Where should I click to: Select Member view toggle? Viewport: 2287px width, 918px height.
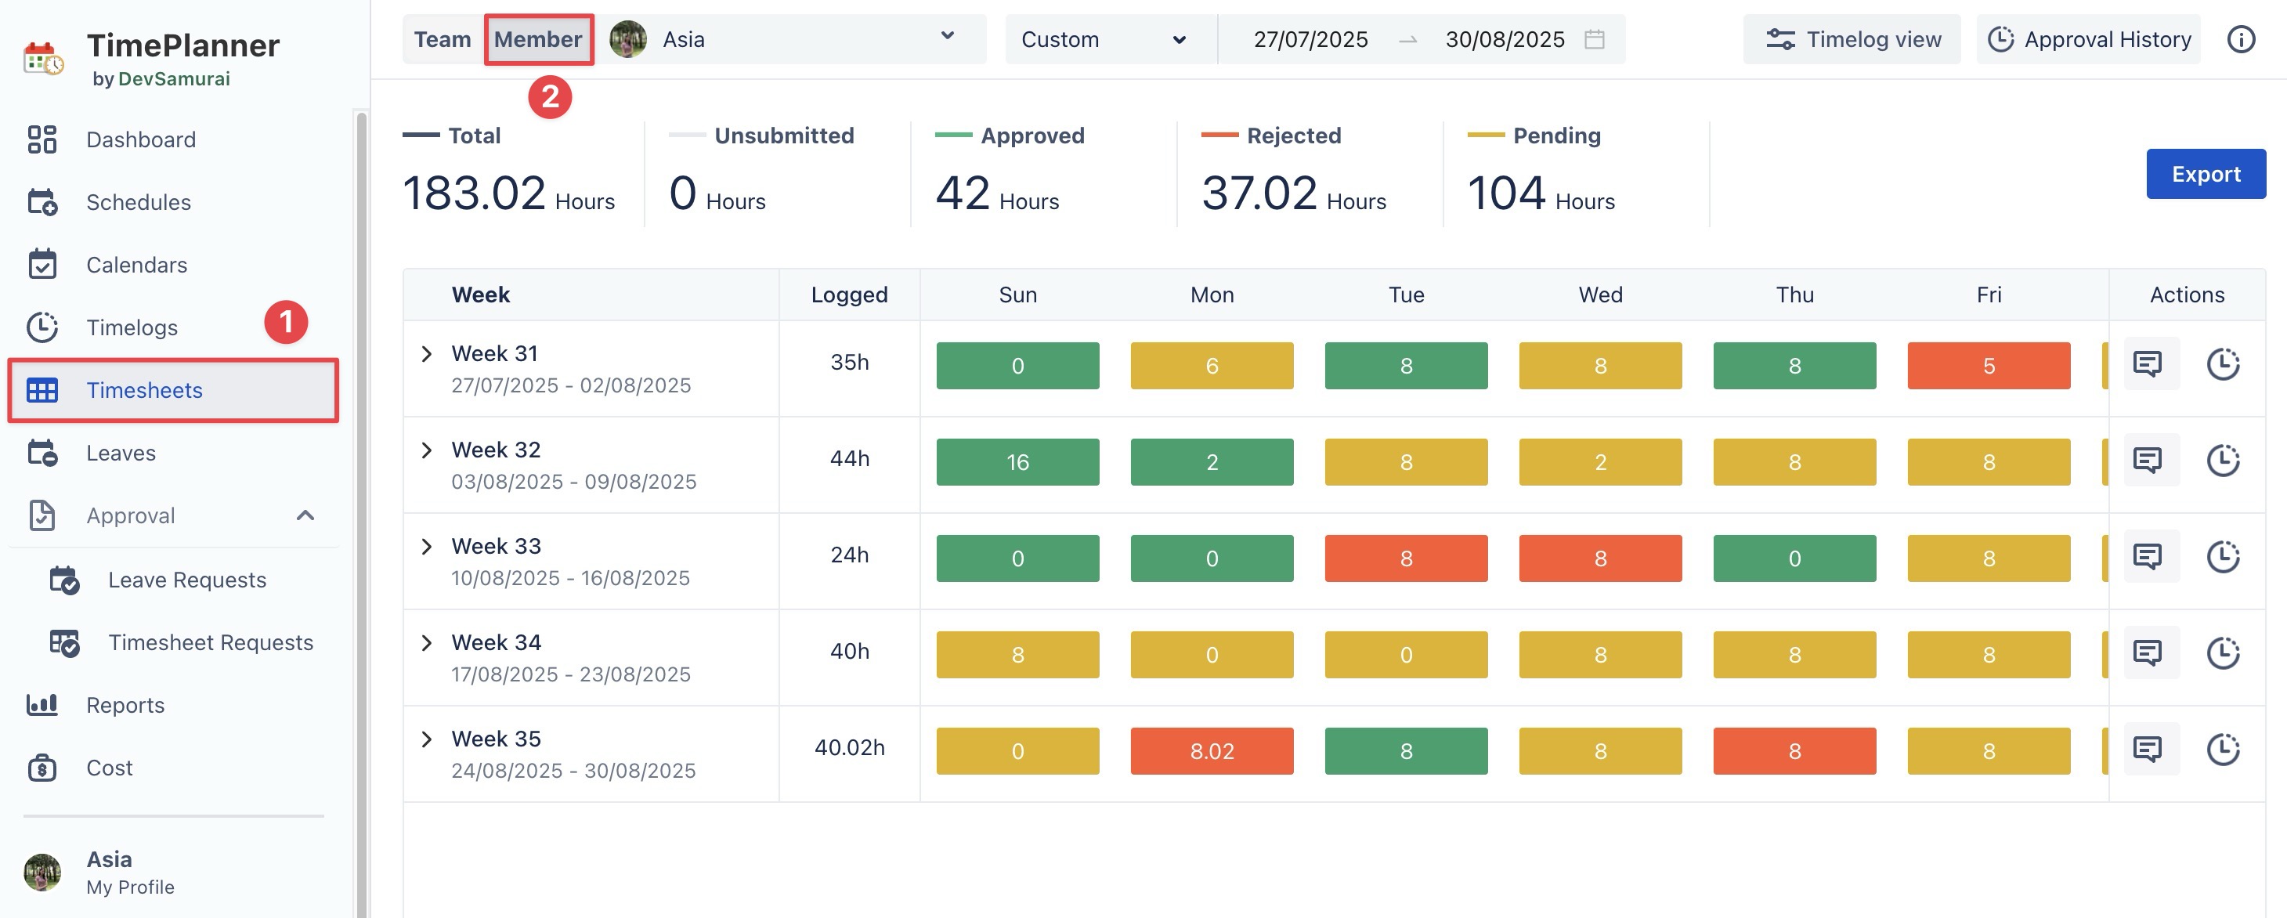pyautogui.click(x=538, y=40)
